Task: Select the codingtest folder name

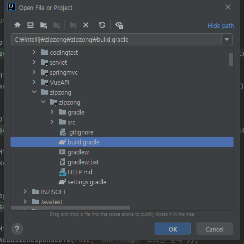Action: pos(64,53)
